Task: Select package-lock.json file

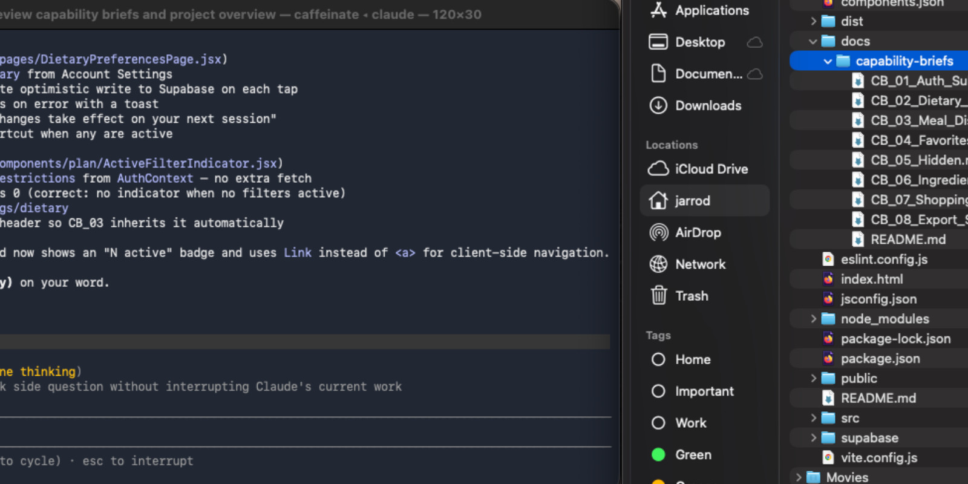Action: pyautogui.click(x=886, y=339)
